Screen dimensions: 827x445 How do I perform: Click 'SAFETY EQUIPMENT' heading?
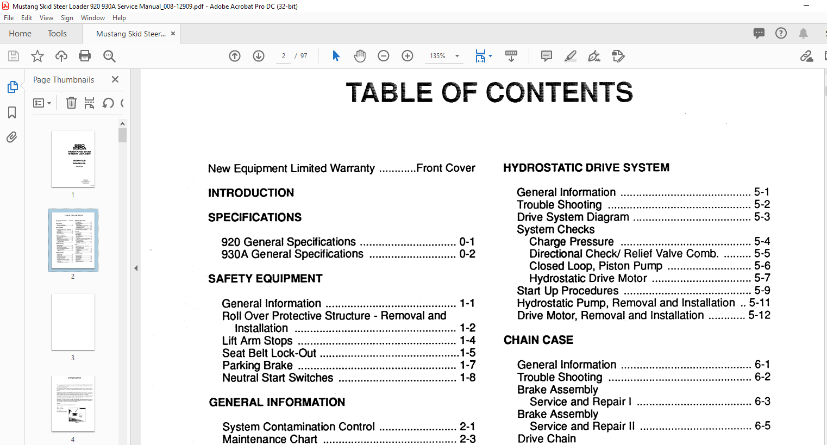[265, 279]
